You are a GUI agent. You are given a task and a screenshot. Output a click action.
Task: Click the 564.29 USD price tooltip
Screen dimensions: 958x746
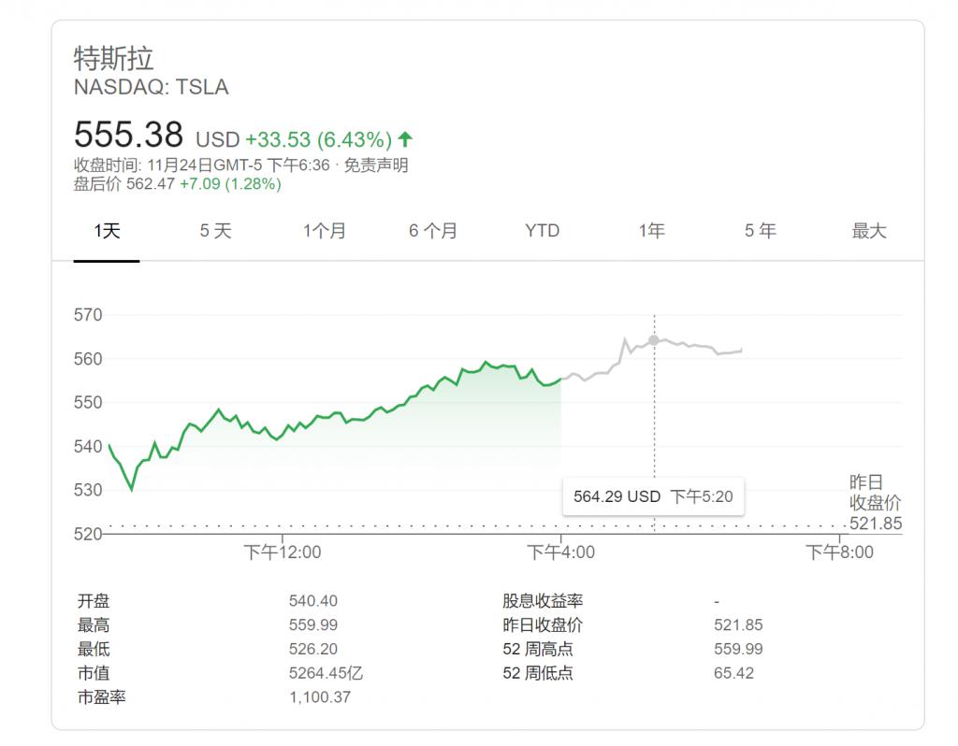pos(653,496)
